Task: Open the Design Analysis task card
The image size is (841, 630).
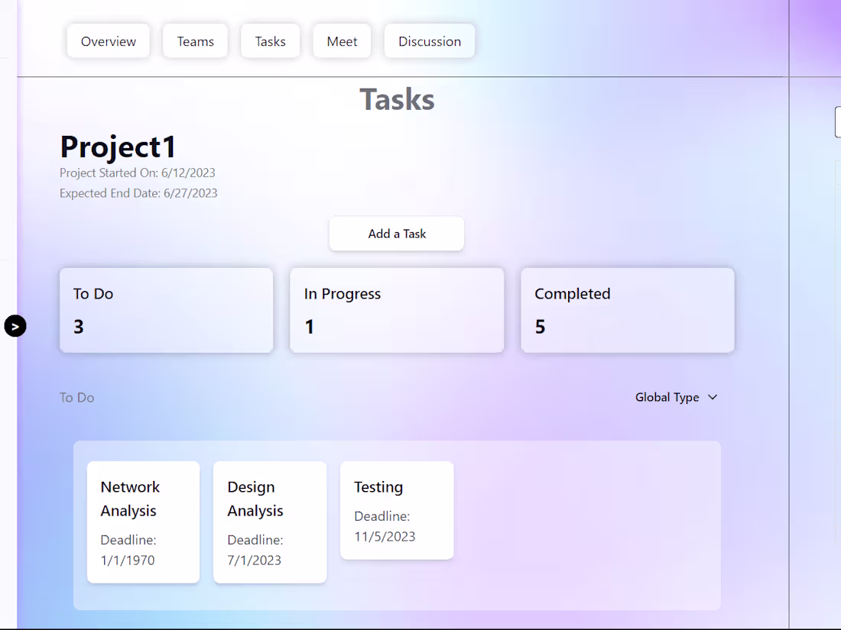Action: pos(270,522)
